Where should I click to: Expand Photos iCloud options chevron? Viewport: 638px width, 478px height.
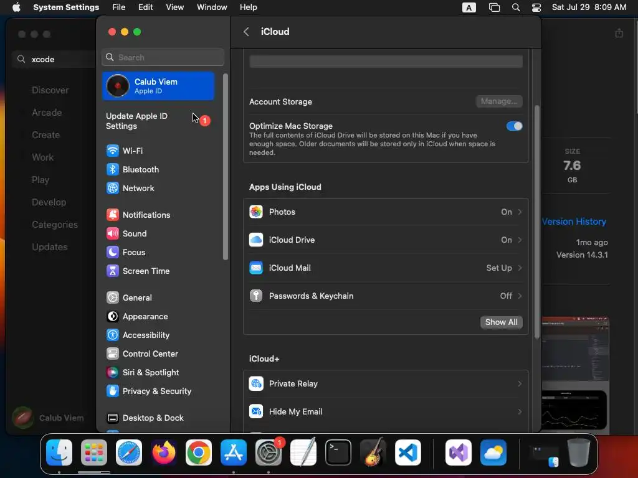coord(520,212)
